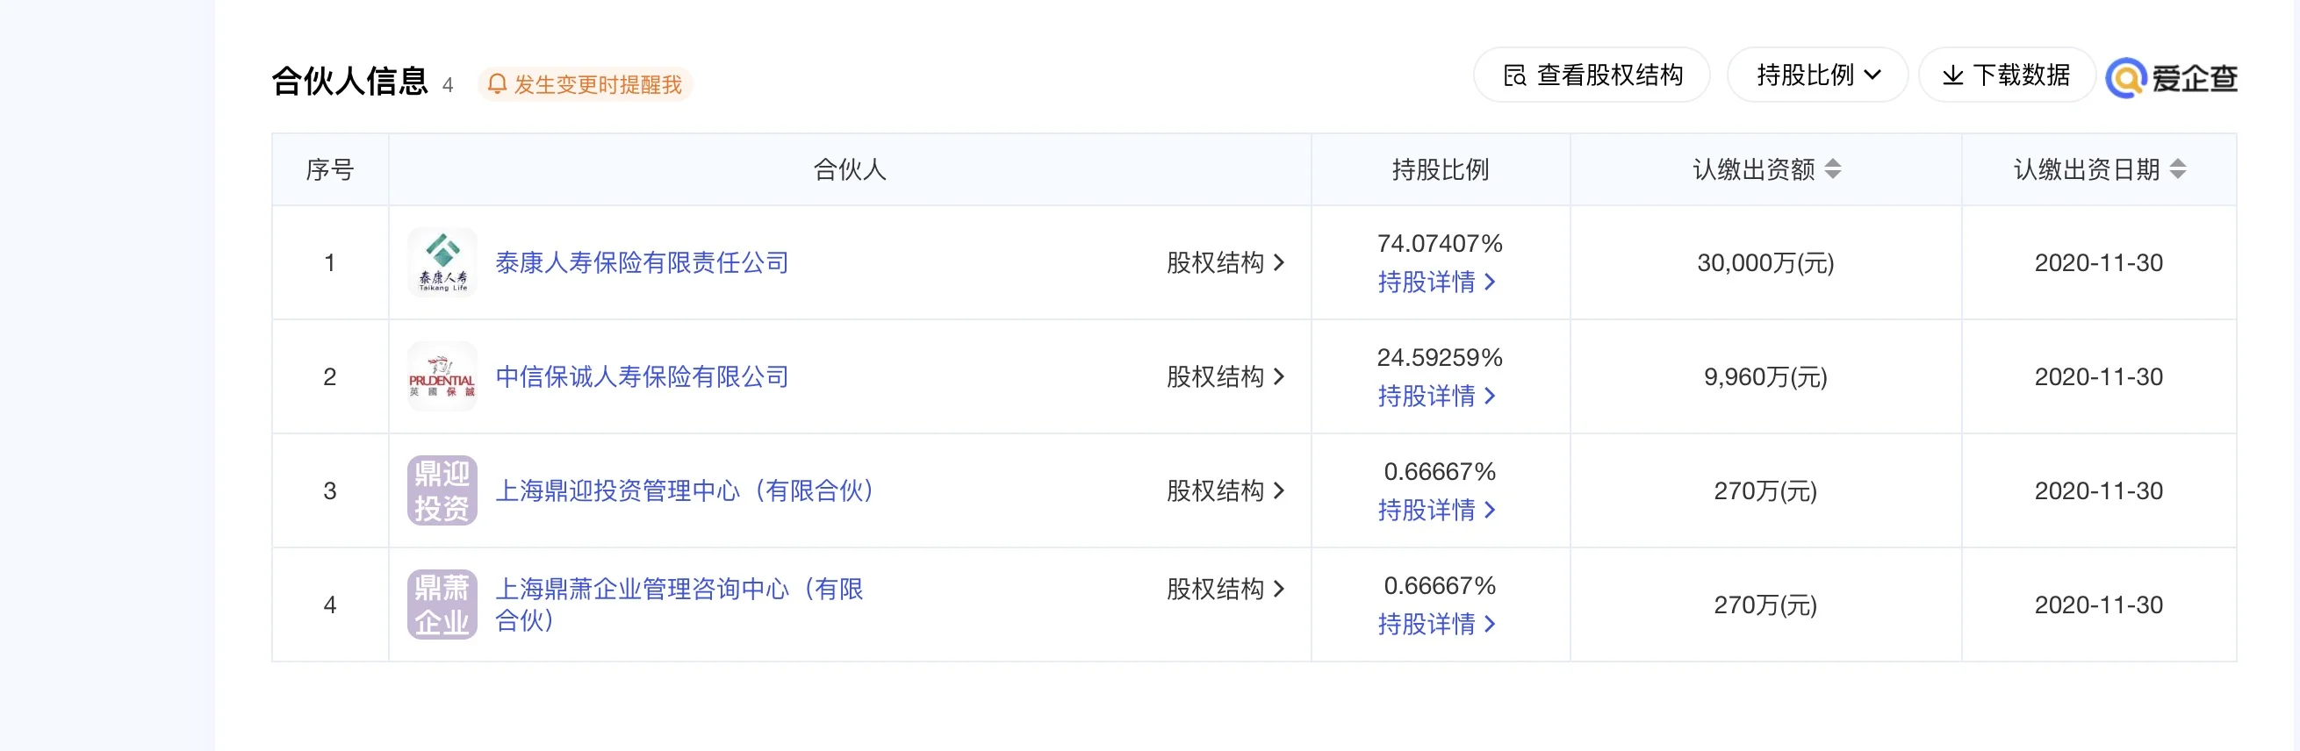Screen dimensions: 2300x751
Task: Open 持股详情 in row 4 上海鼎萧
Action: (1436, 625)
